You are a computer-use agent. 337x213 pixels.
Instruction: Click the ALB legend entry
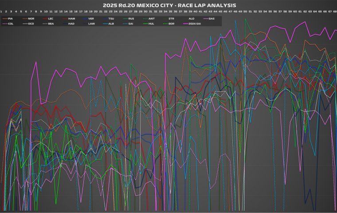coord(111,23)
